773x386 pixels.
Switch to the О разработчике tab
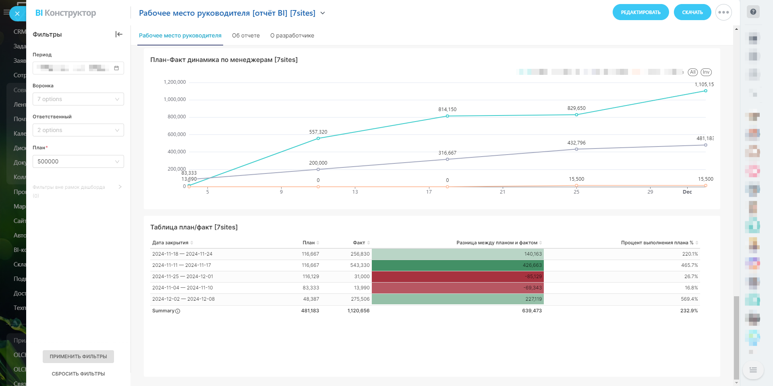tap(292, 35)
